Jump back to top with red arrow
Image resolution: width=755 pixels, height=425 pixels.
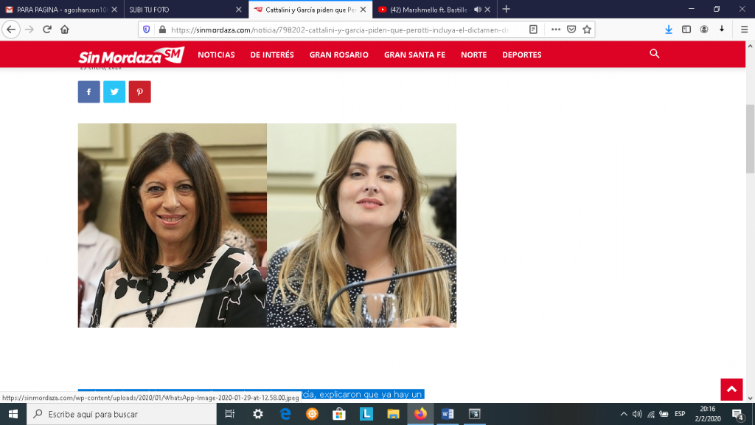click(x=731, y=390)
